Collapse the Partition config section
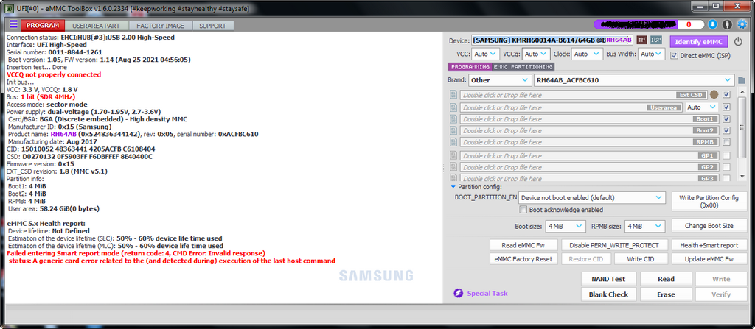This screenshot has width=755, height=329. click(x=453, y=187)
